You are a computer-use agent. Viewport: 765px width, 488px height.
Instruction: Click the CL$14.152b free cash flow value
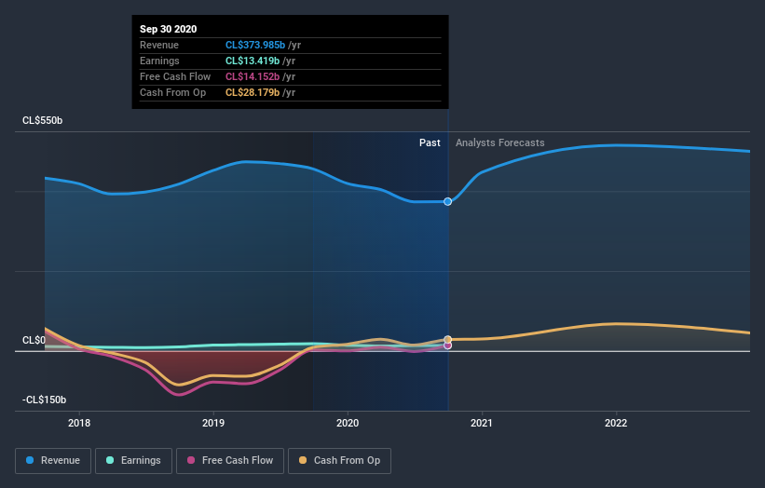point(253,76)
